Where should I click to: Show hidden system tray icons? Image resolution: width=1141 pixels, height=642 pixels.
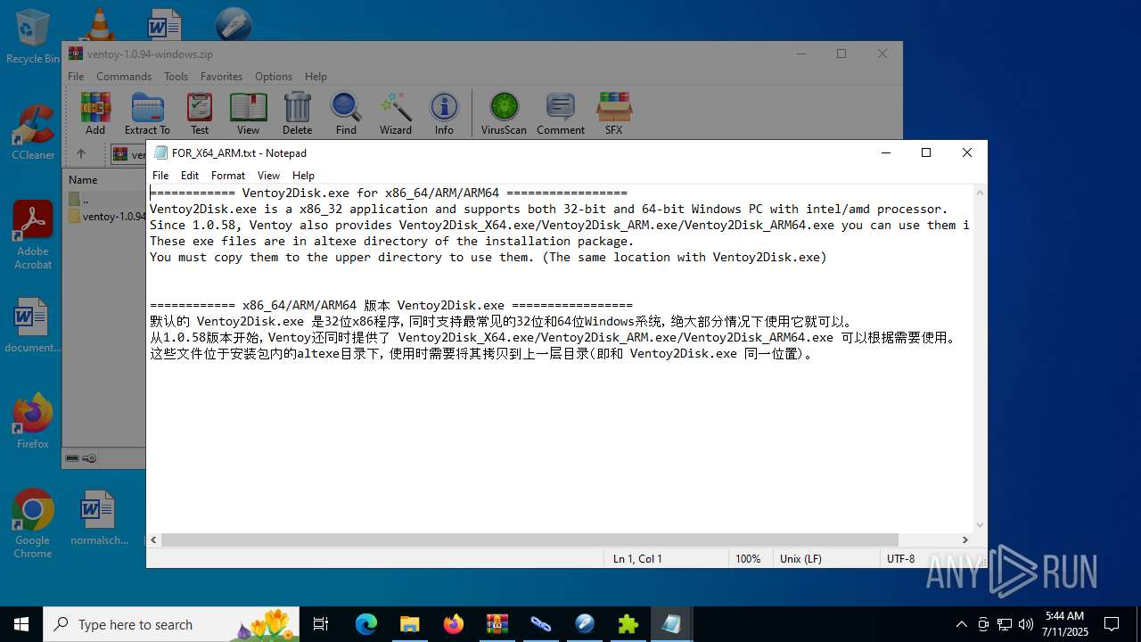[x=961, y=624]
